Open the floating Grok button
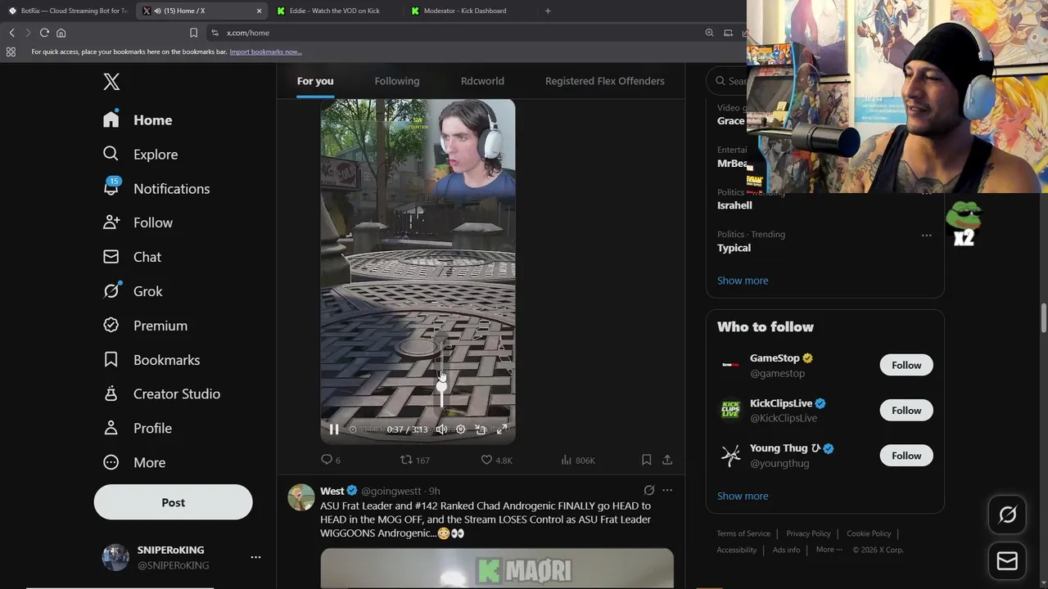1048x589 pixels. pyautogui.click(x=1007, y=515)
